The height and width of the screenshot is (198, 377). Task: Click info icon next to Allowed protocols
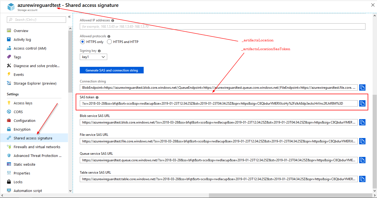[109, 36]
